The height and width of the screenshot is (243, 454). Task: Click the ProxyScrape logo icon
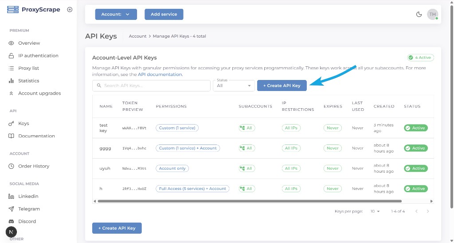13,10
